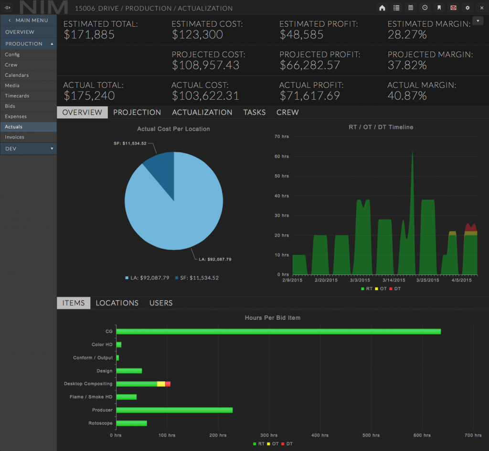Toggle DT series in Hours Per Bid legend
This screenshot has width=489, height=451.
click(287, 444)
